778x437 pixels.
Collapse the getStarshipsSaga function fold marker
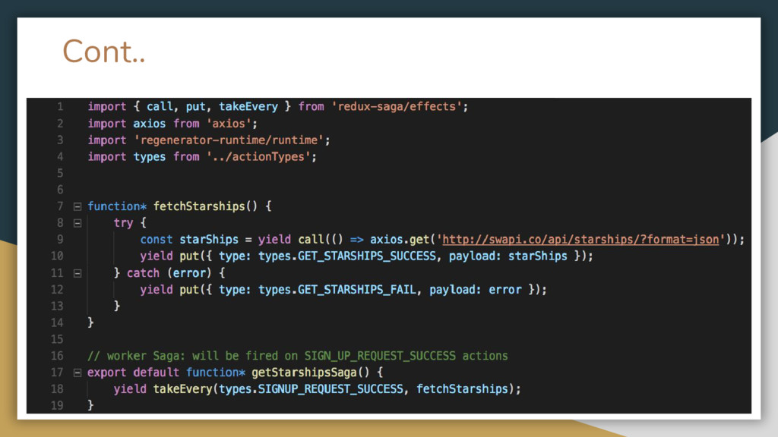pos(77,373)
